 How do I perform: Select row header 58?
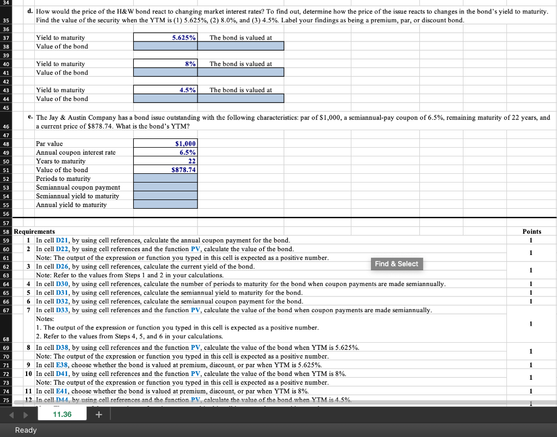tap(6, 232)
